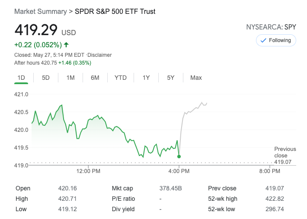Open the Disclaimer link
This screenshot has height=219, width=307.
[100, 55]
